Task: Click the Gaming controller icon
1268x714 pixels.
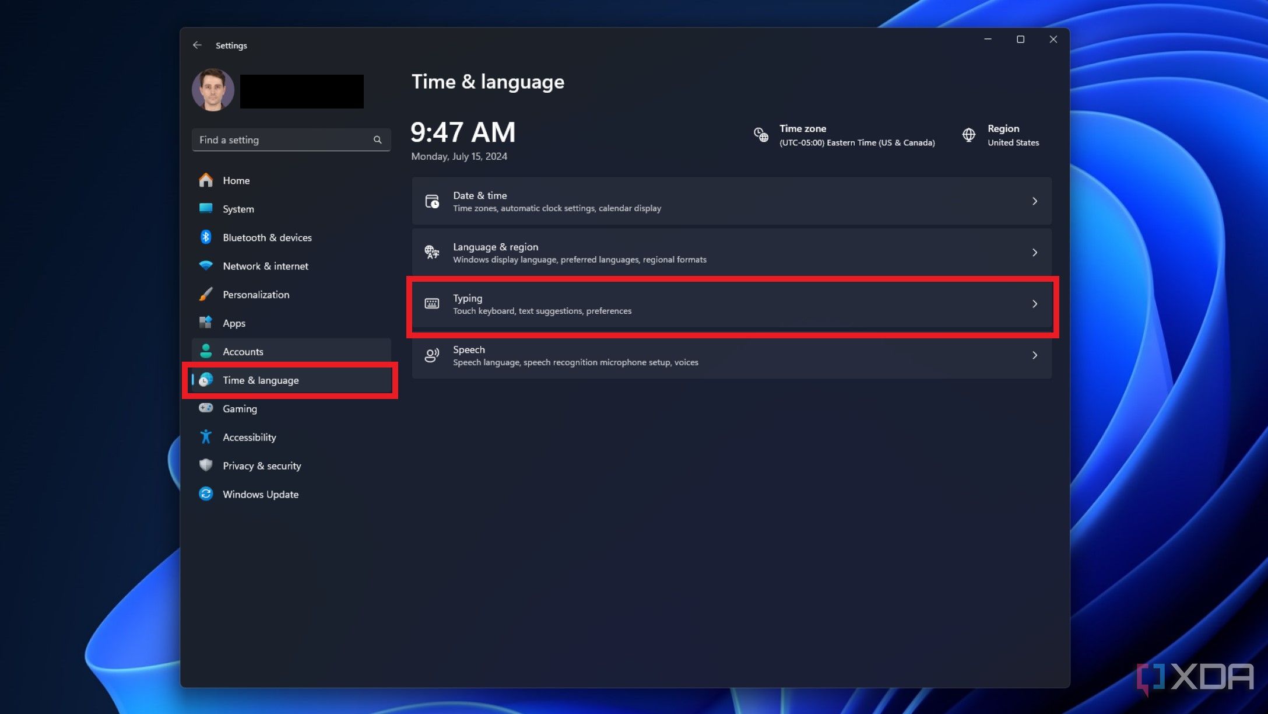Action: point(206,408)
